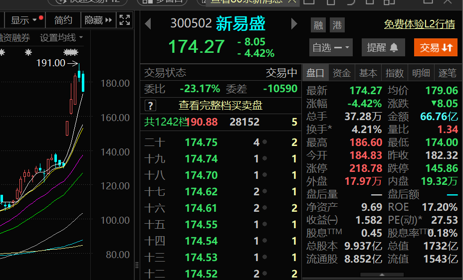
Task: Click the question mark help icon
Action: [150, 106]
